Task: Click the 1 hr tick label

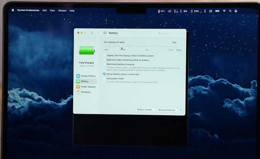Action: tap(147, 50)
